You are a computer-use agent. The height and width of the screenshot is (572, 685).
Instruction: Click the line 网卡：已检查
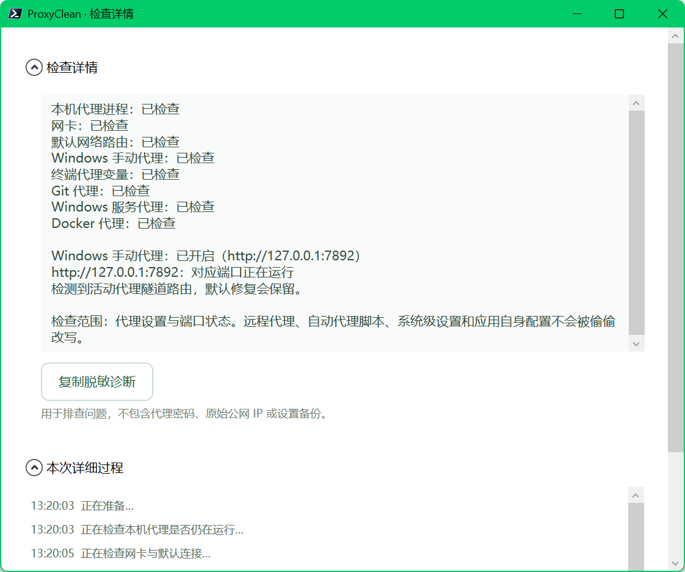[x=90, y=125]
